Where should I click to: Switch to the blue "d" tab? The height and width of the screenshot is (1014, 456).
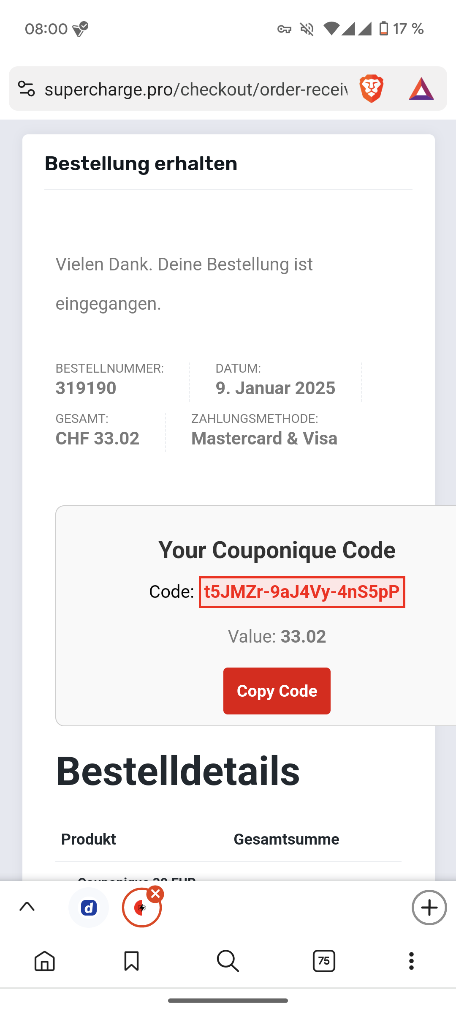click(x=89, y=908)
